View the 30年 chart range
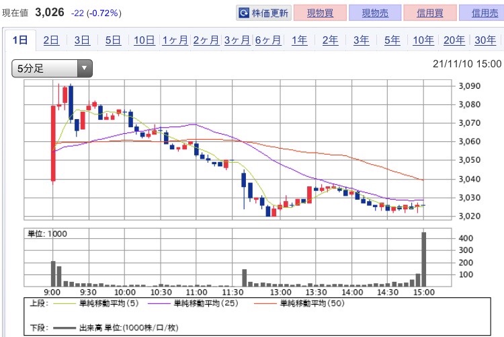The height and width of the screenshot is (337, 504). [485, 40]
